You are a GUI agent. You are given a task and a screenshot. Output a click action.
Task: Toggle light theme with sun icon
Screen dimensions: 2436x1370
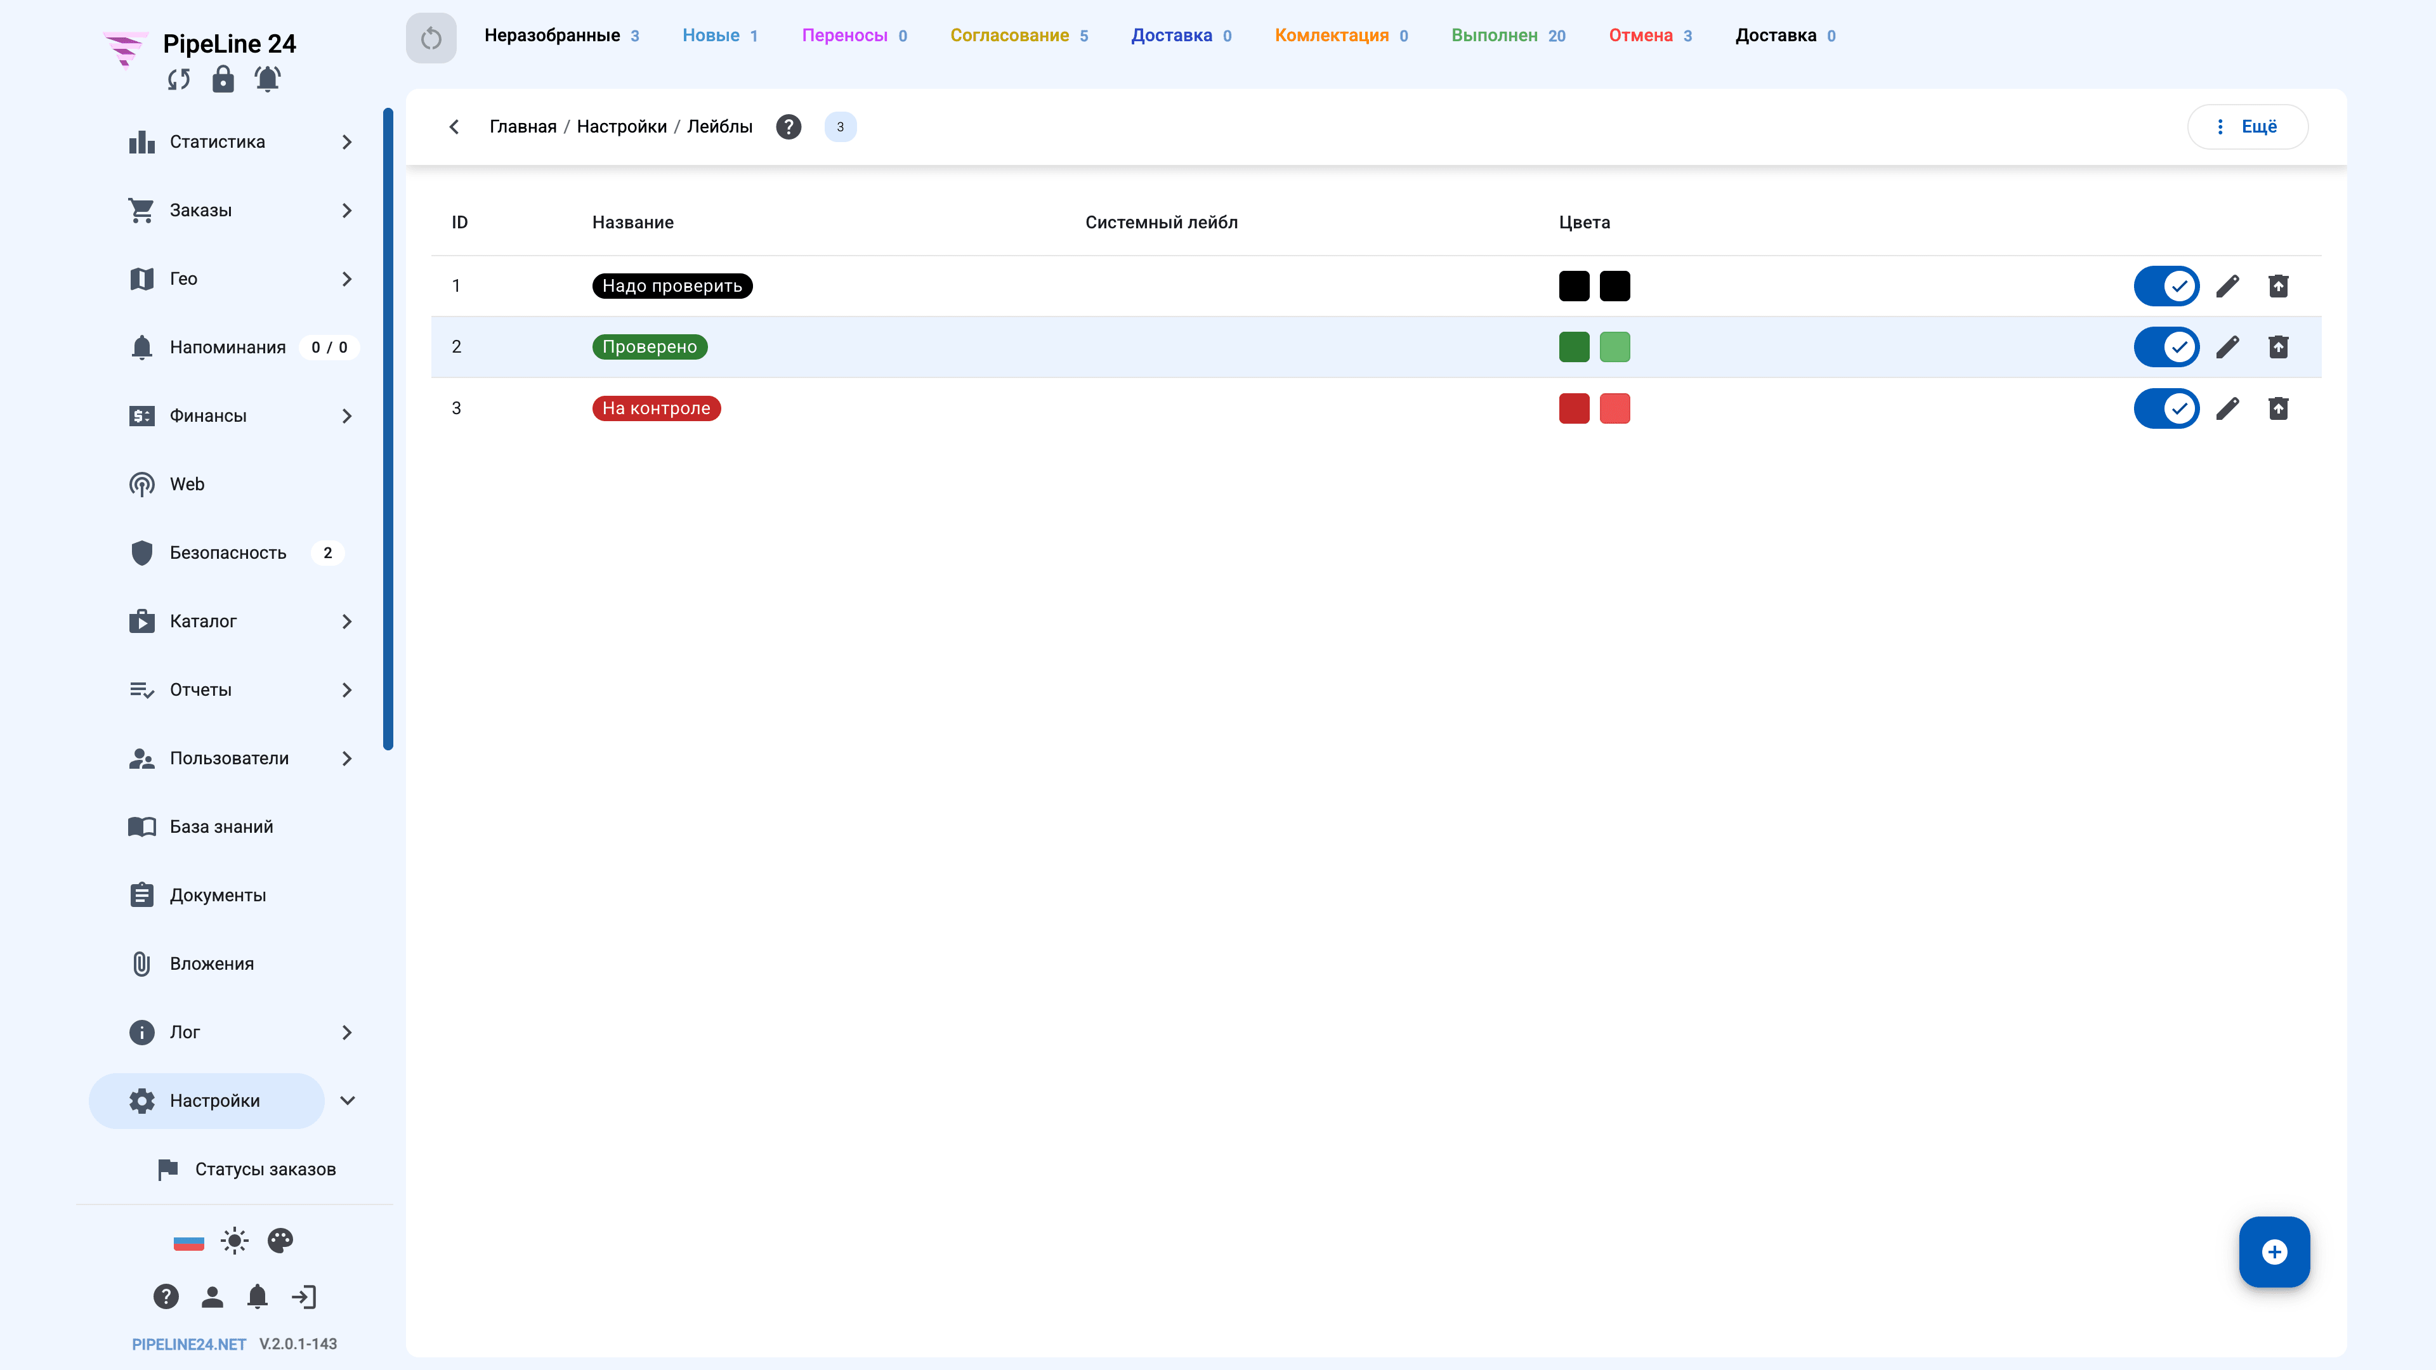[x=235, y=1241]
